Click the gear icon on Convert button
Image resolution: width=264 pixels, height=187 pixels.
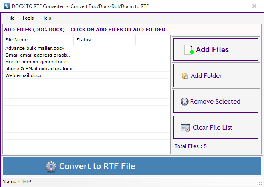51,167
